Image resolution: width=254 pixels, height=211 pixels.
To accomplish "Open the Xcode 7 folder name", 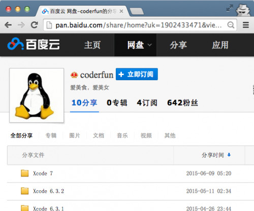I will (43, 173).
